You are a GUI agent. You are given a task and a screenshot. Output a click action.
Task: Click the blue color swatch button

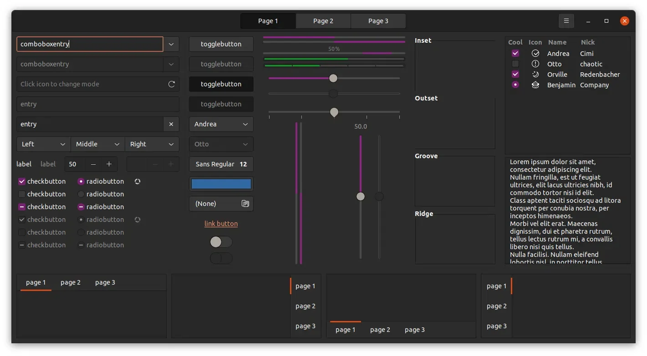tap(221, 184)
